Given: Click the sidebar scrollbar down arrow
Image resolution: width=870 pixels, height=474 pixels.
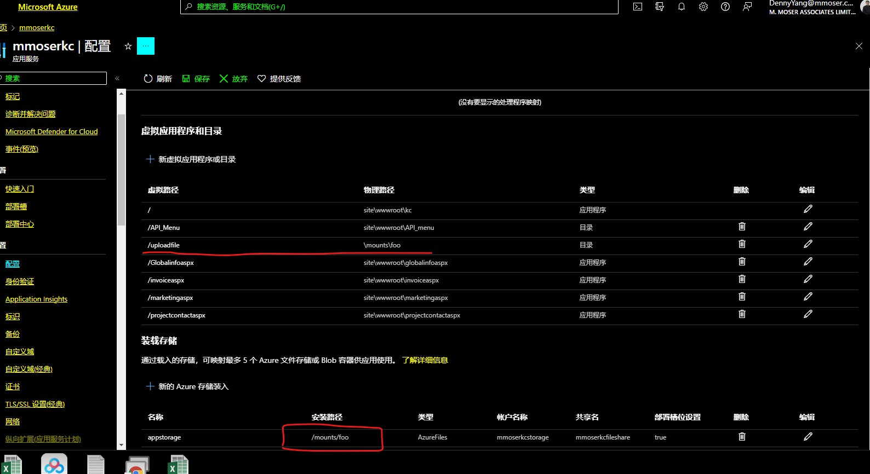Looking at the screenshot, I should point(122,446).
